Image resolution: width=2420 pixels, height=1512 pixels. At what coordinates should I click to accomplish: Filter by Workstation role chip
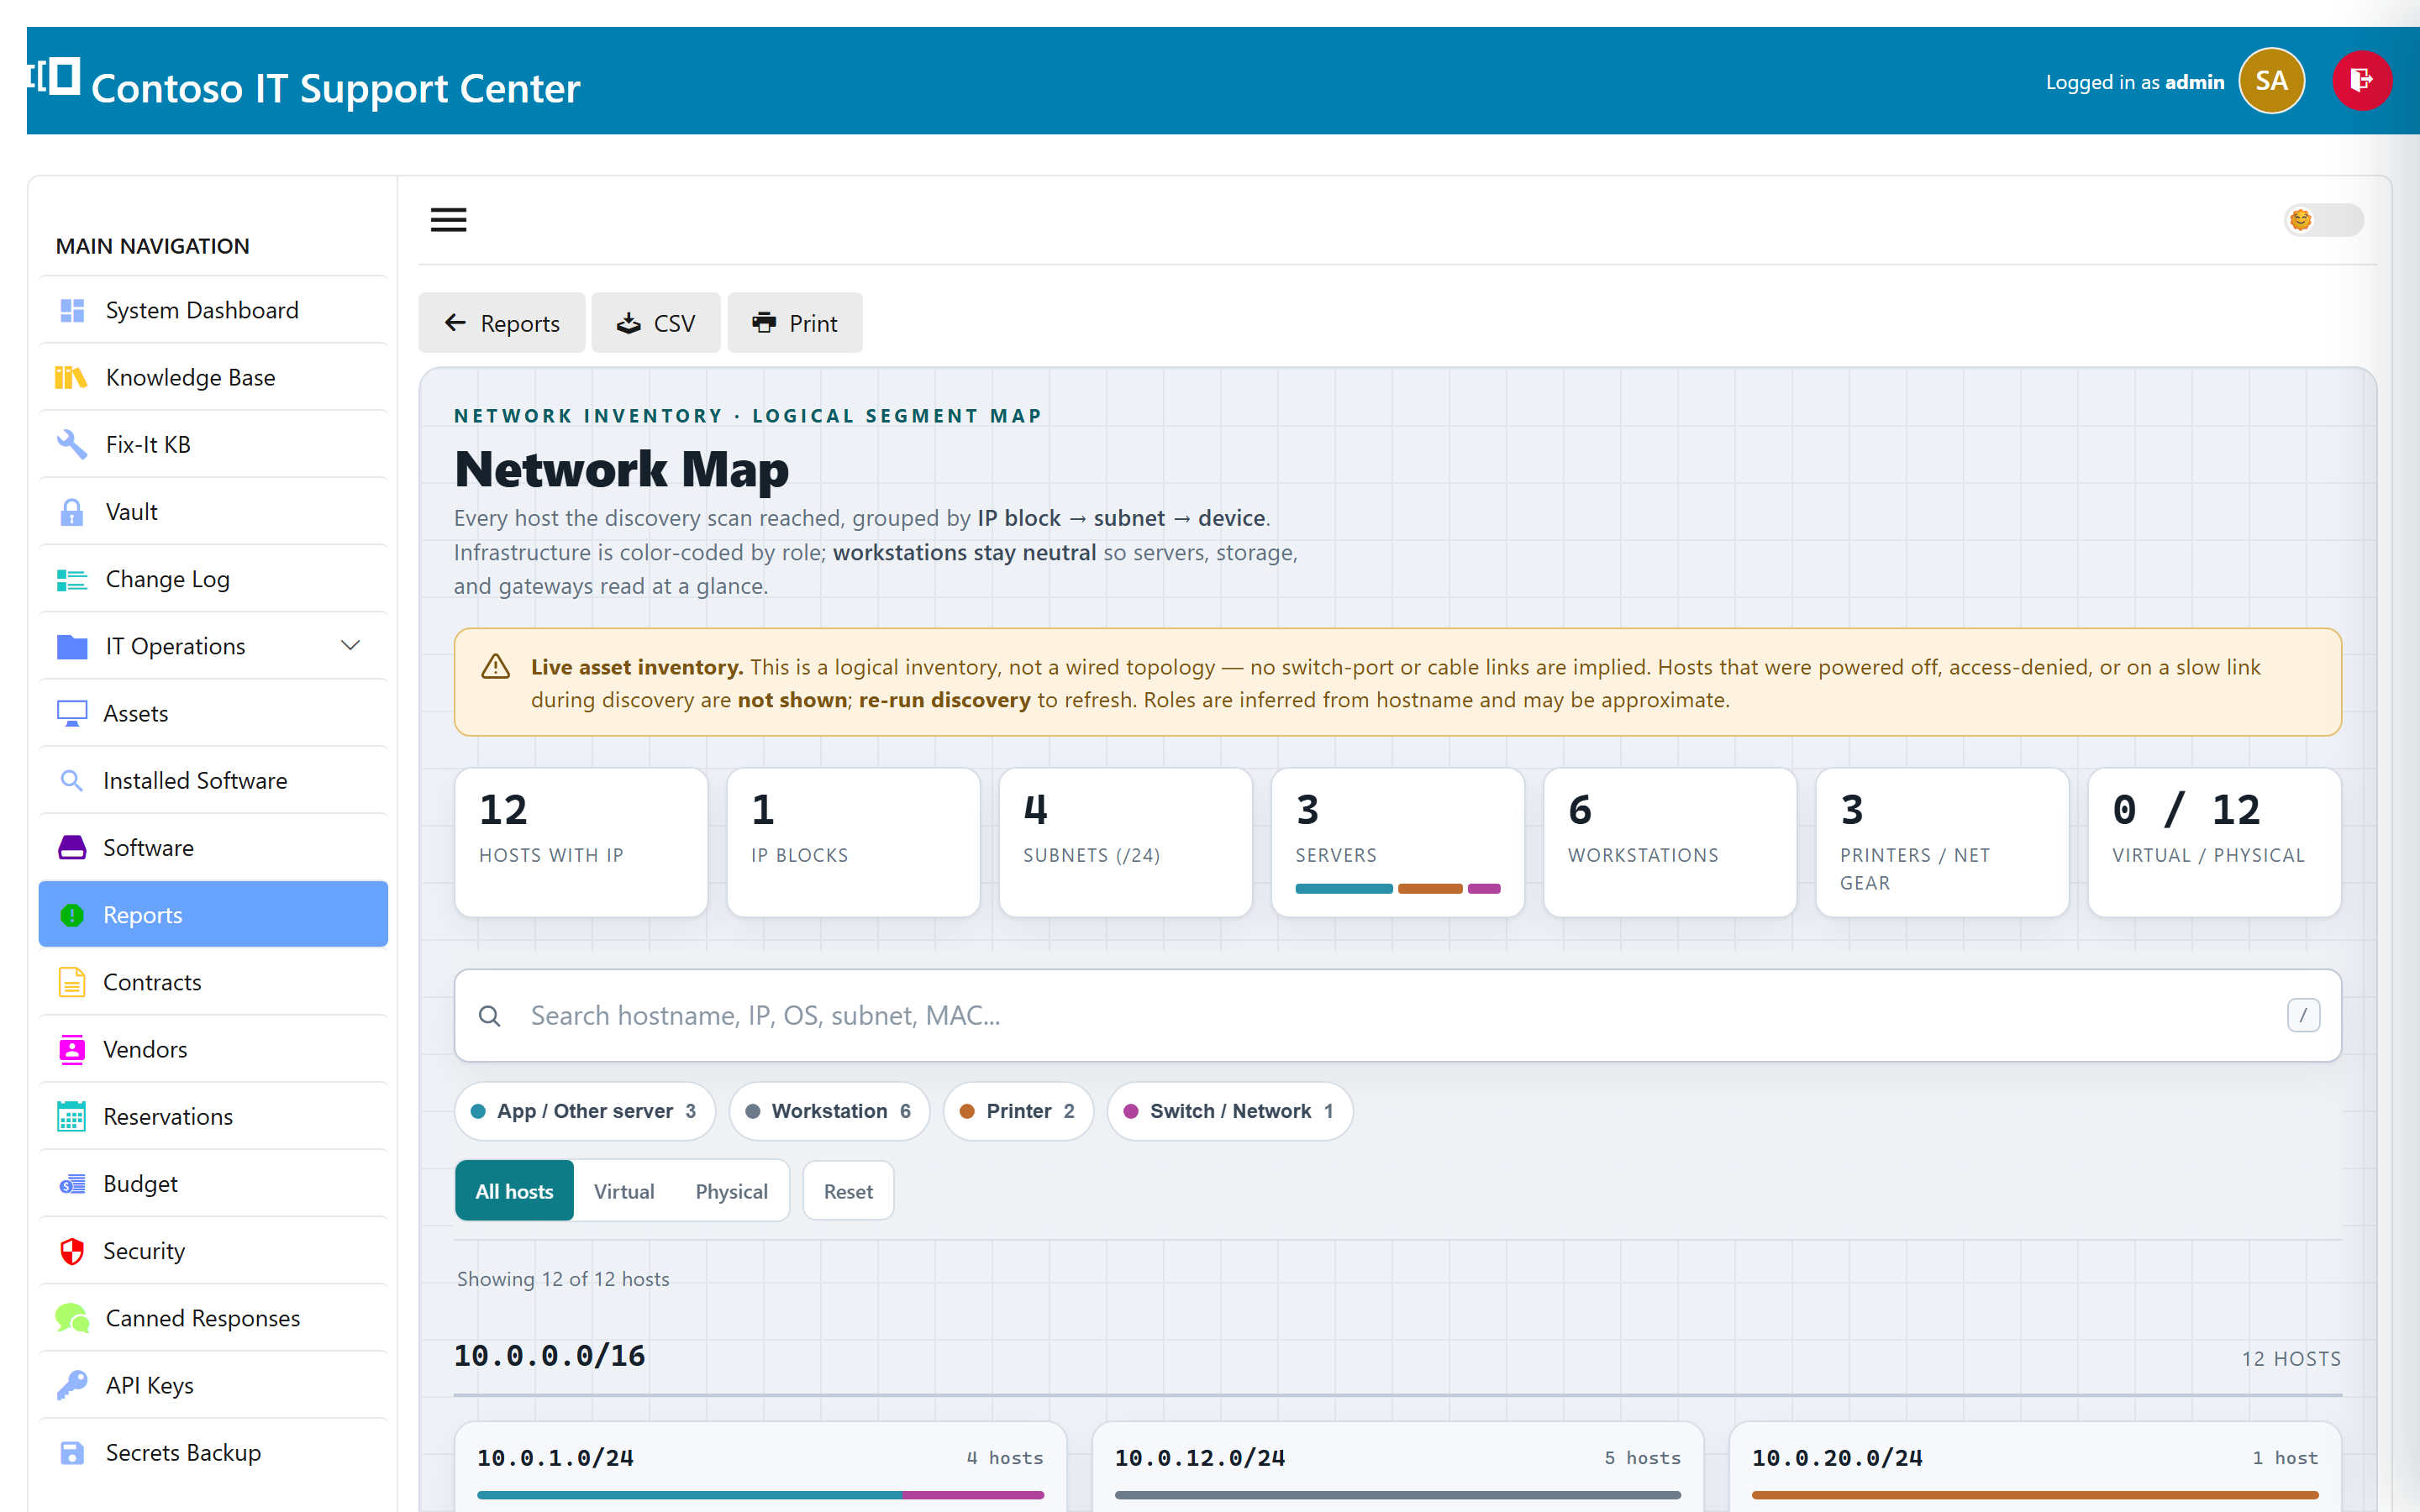[x=829, y=1111]
